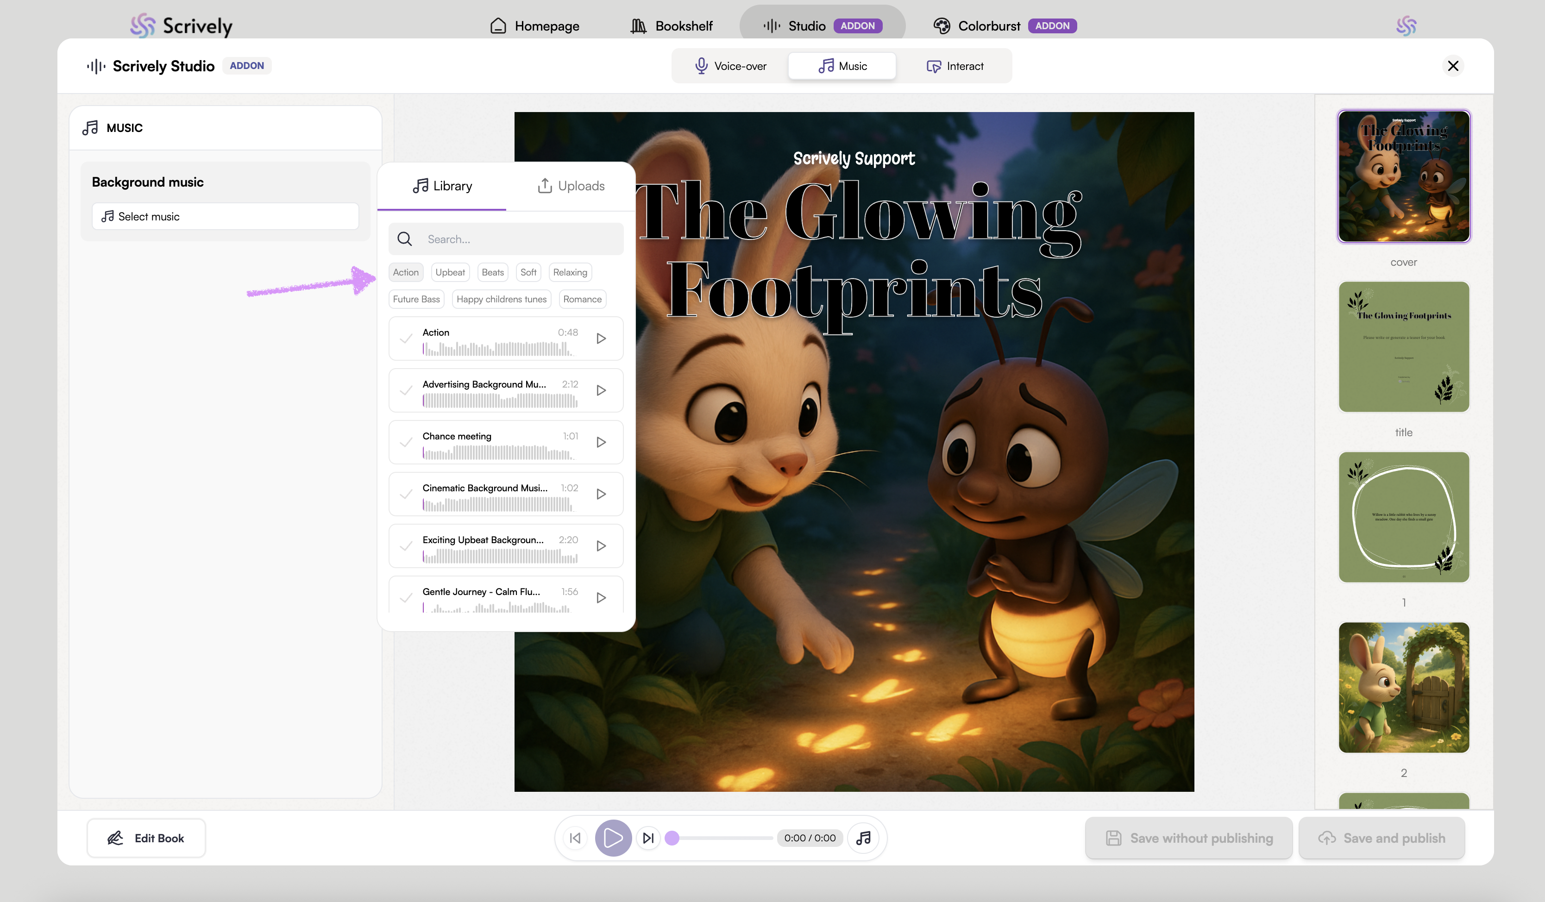Click the music note icon in player bar
The width and height of the screenshot is (1545, 902).
click(x=863, y=838)
